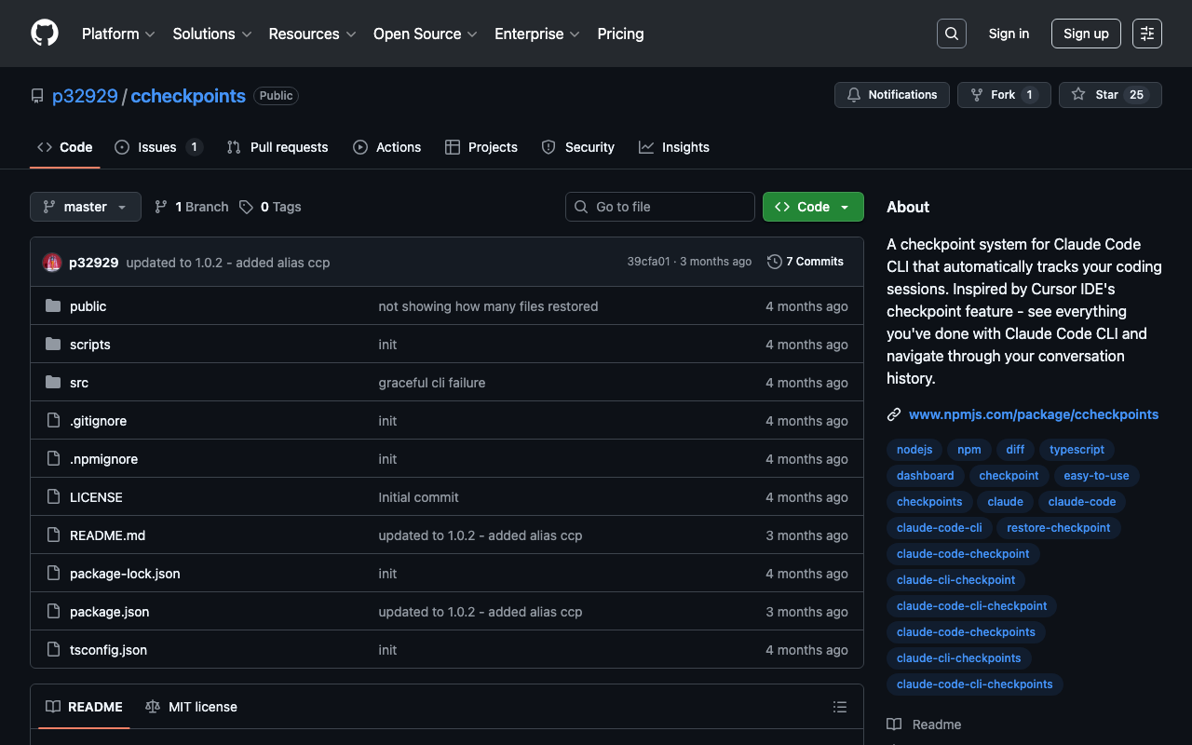Open the package.json file
The width and height of the screenshot is (1192, 745).
(109, 612)
